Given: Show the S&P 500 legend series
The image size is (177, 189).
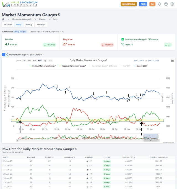Looking at the screenshot, I should tap(126, 66).
